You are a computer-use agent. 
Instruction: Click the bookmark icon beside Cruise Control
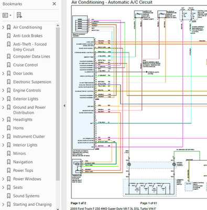tap(8, 65)
